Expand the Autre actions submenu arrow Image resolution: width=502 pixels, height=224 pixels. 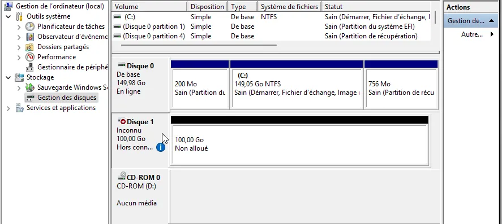pos(492,34)
